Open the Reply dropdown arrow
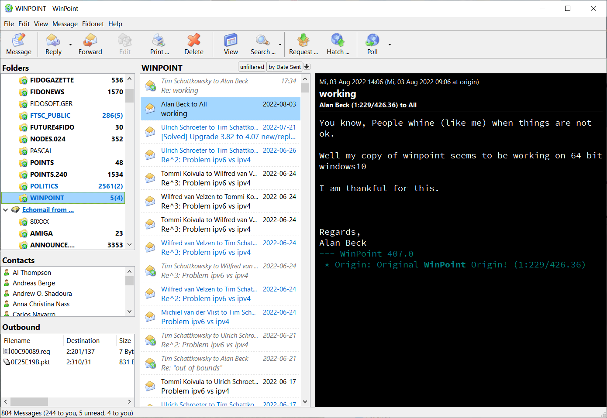The height and width of the screenshot is (418, 607). [70, 45]
